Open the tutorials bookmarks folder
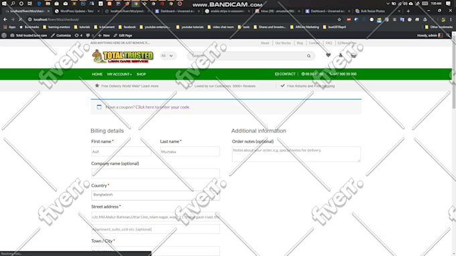This screenshot has width=456, height=256. pyautogui.click(x=82, y=27)
